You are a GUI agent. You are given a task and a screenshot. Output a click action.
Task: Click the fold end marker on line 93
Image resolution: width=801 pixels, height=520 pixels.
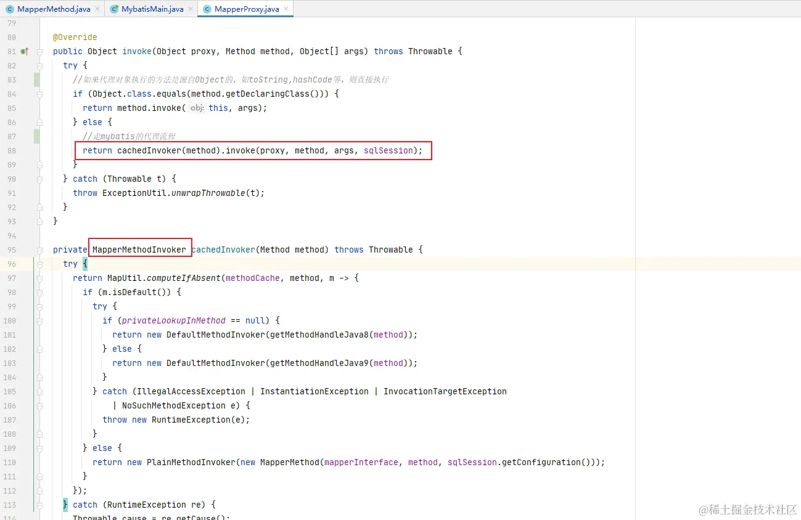tap(39, 221)
